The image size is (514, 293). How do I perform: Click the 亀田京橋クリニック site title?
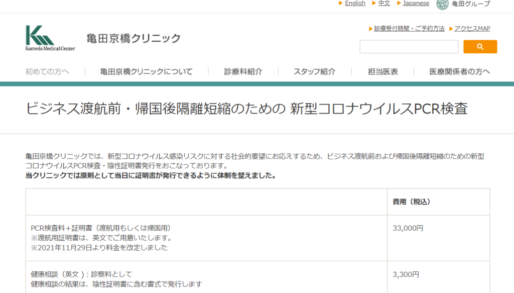(x=134, y=38)
